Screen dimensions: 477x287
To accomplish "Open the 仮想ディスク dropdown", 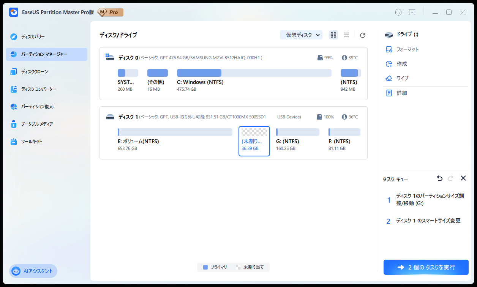I will [301, 35].
